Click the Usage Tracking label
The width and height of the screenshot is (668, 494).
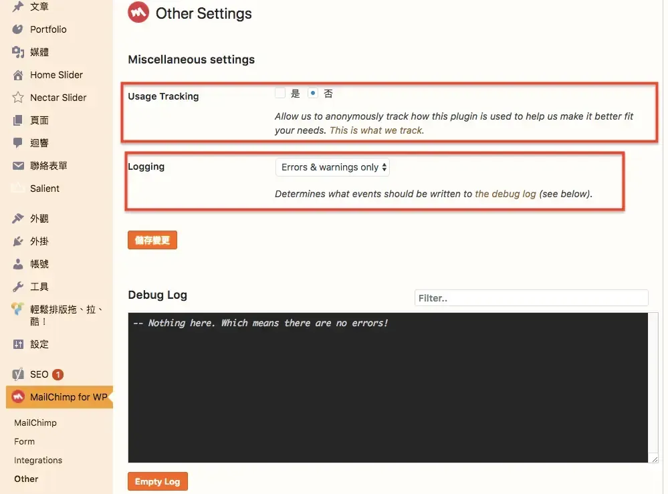click(163, 96)
